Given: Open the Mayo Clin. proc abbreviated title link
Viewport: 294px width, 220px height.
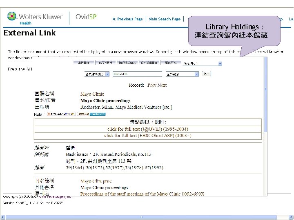Looking at the screenshot, I should tap(96, 181).
